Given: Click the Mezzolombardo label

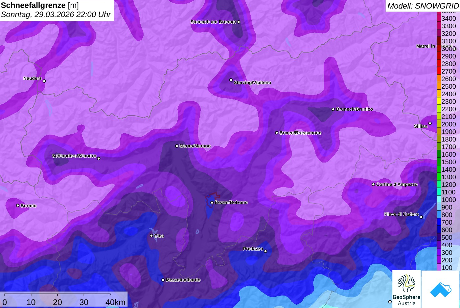Looking at the screenshot, I should pos(183,280).
